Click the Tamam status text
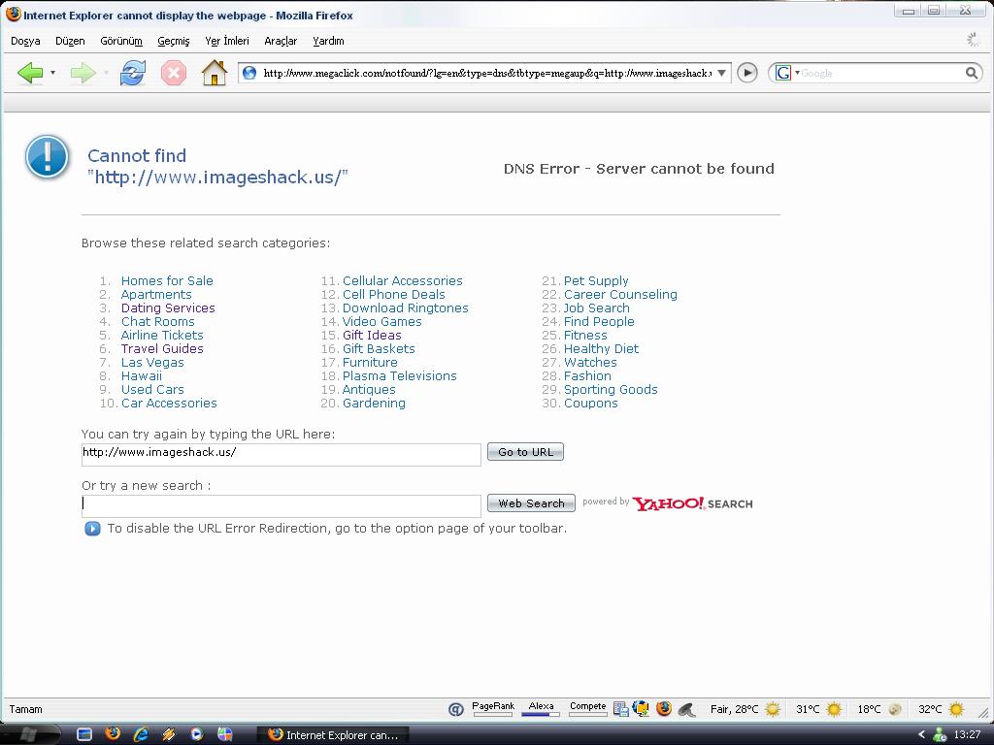 [x=26, y=709]
